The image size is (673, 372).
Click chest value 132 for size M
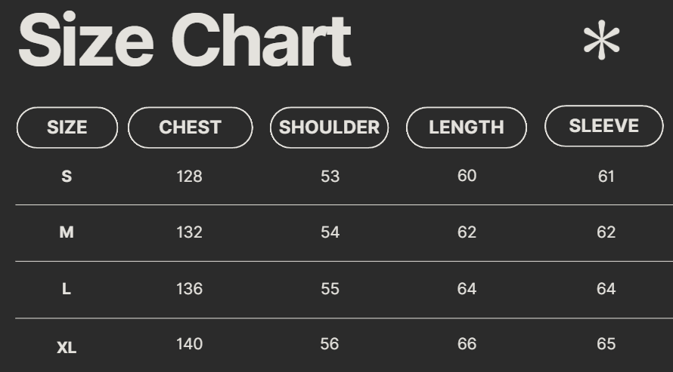(x=189, y=232)
